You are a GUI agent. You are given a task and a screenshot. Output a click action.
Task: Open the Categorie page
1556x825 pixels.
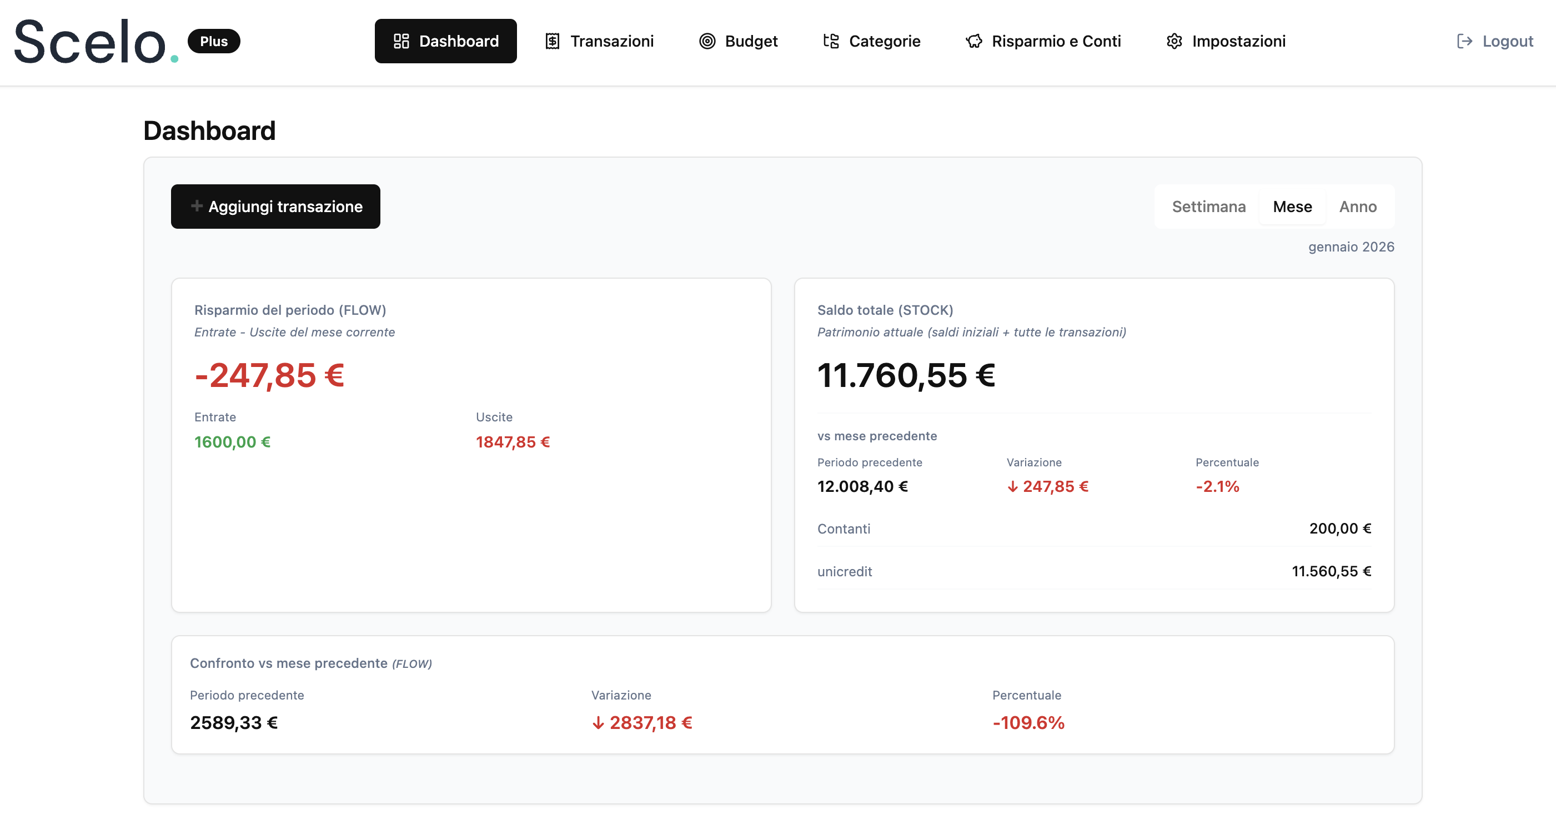point(885,41)
